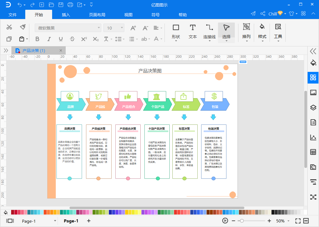Open the 形状 shape tool

point(176,32)
